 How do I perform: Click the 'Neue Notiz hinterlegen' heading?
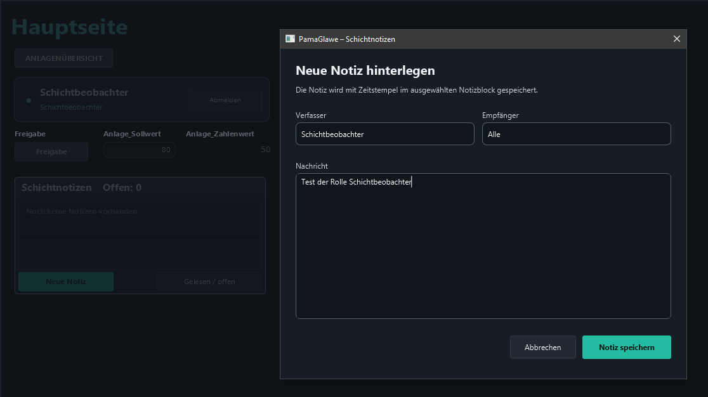365,70
